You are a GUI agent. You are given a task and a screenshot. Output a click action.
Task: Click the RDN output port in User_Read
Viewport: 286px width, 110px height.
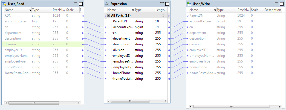(x=83, y=16)
